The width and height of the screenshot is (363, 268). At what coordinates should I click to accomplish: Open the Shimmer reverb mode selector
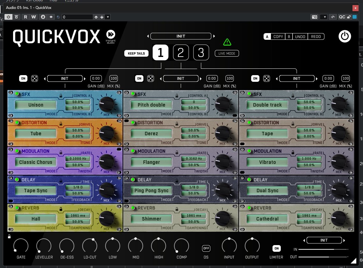tap(151, 219)
